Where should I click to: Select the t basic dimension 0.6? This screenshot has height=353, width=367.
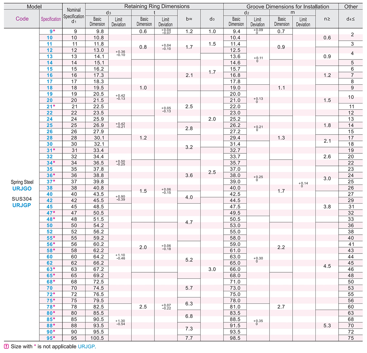point(143,31)
